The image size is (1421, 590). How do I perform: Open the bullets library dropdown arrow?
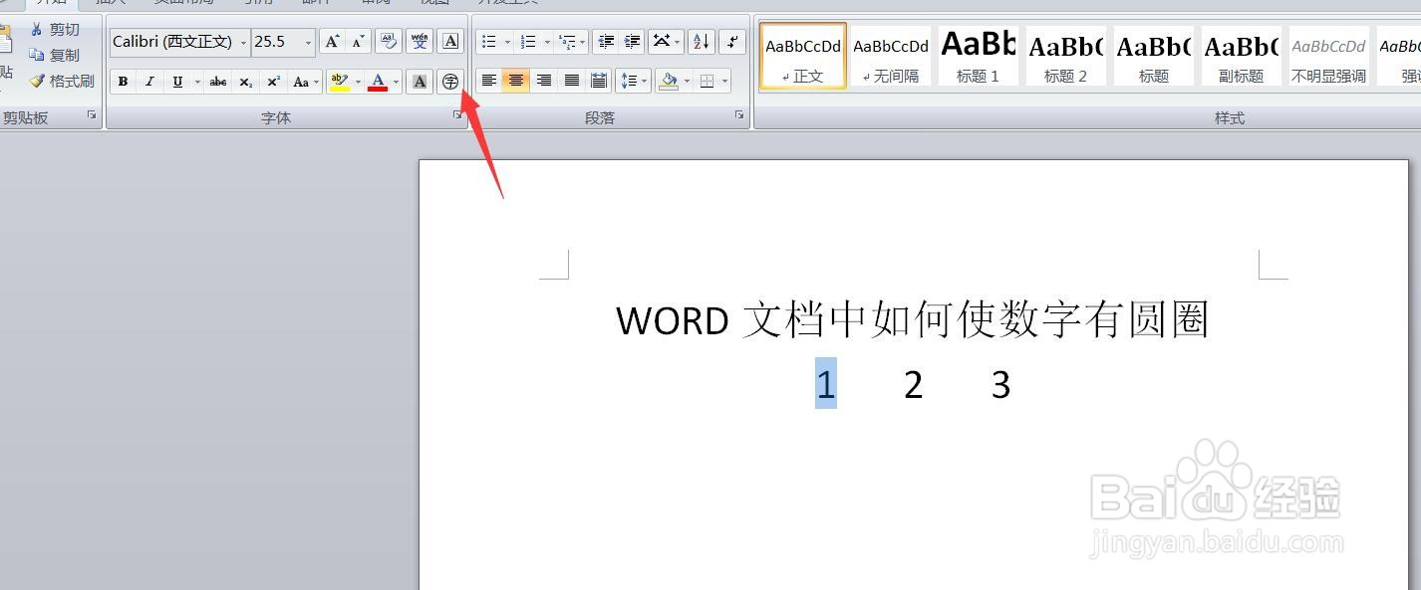(507, 42)
